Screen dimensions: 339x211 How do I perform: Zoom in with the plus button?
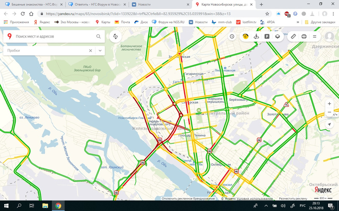[329, 104]
